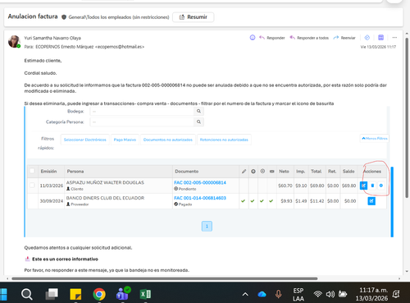Screen dimensions: 410x303
Task: Open Google Chrome from the taskbar
Action: [x=99, y=295]
